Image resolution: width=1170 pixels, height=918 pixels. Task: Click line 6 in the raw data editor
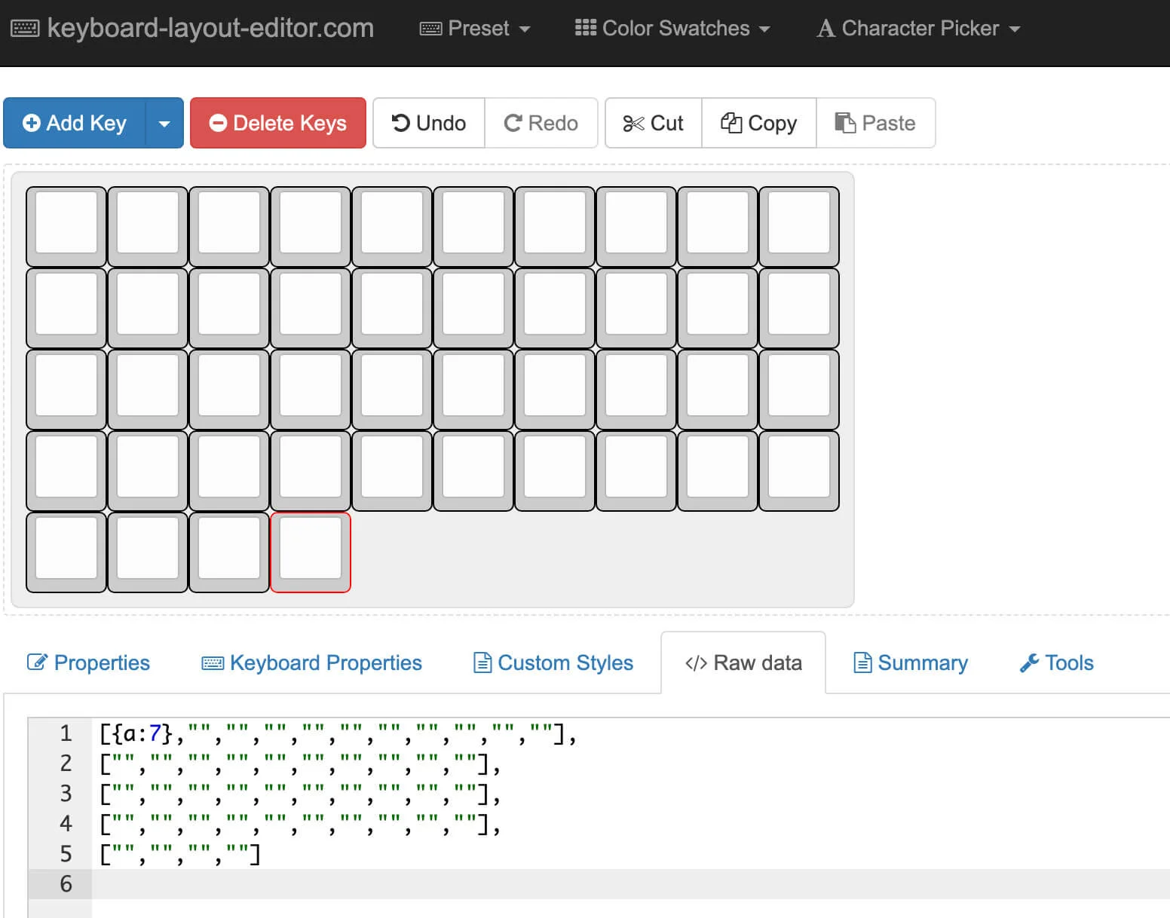coord(452,883)
